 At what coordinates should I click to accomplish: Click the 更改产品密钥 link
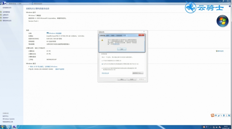(60, 69)
